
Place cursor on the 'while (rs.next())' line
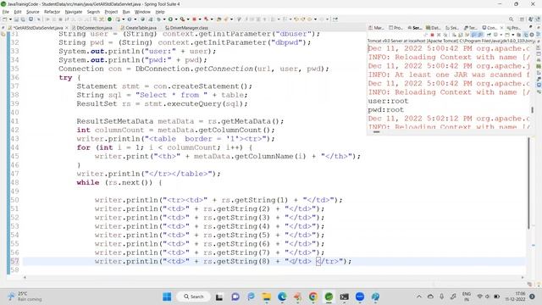click(119, 182)
